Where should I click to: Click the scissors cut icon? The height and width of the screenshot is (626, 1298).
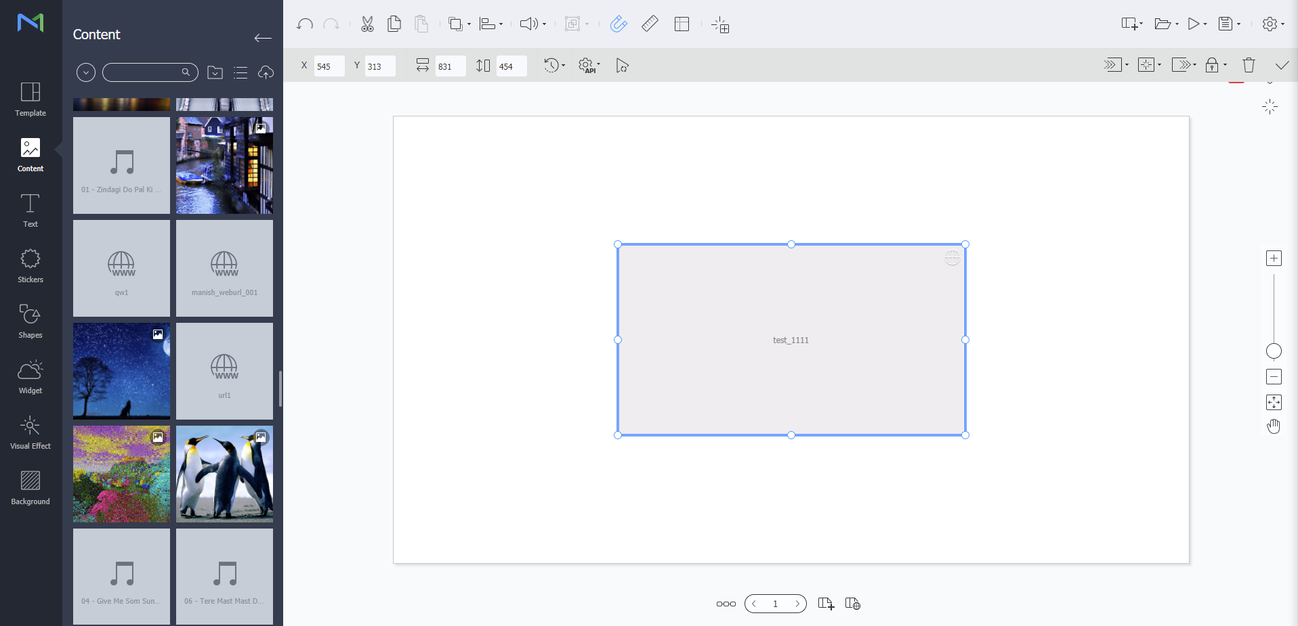click(367, 24)
